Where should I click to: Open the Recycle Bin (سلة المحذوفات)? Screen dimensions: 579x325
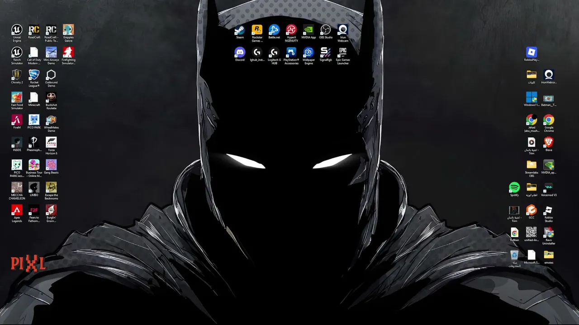(514, 259)
